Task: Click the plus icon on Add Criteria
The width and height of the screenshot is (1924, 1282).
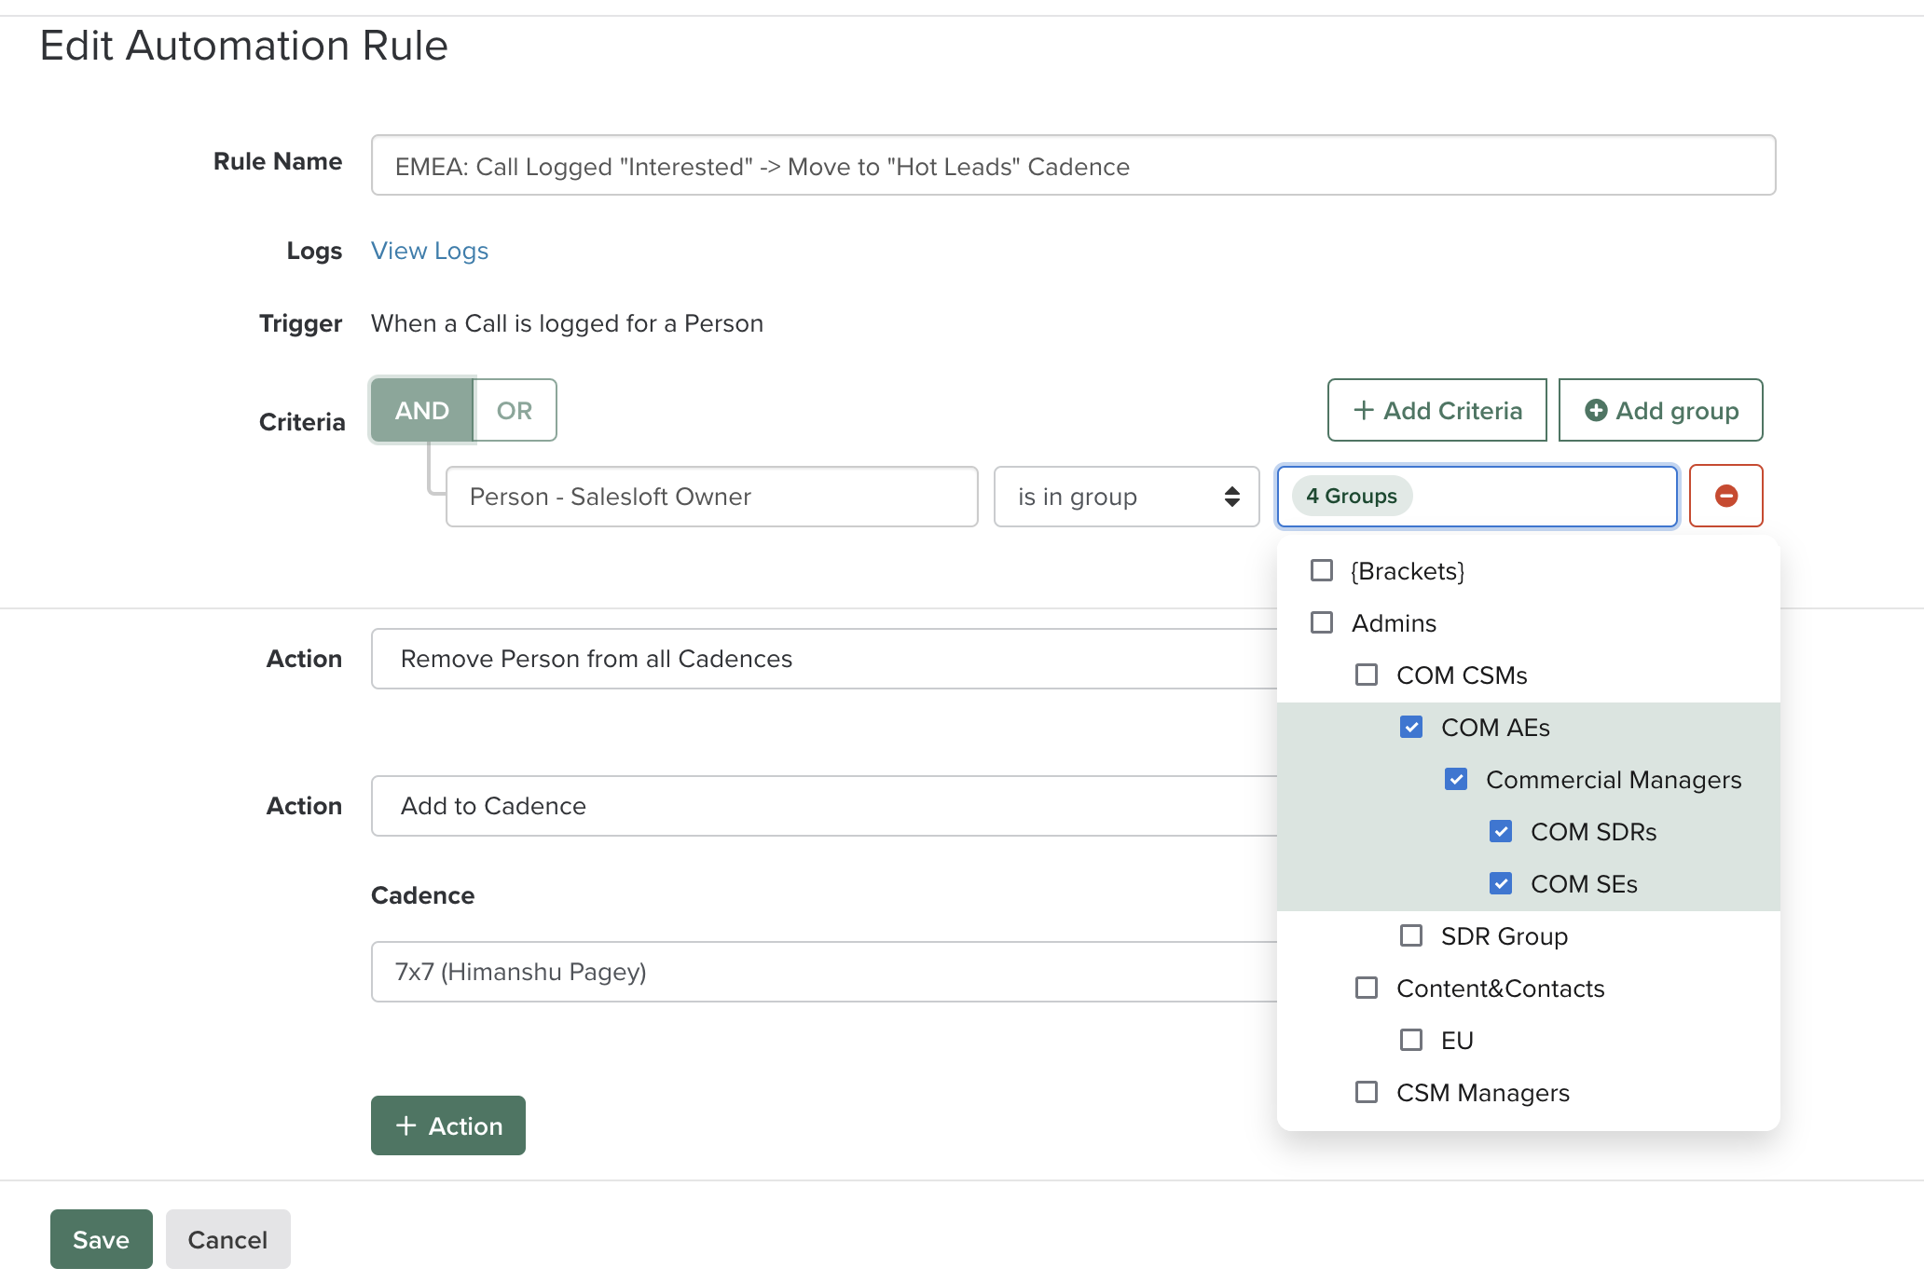Action: tap(1364, 410)
